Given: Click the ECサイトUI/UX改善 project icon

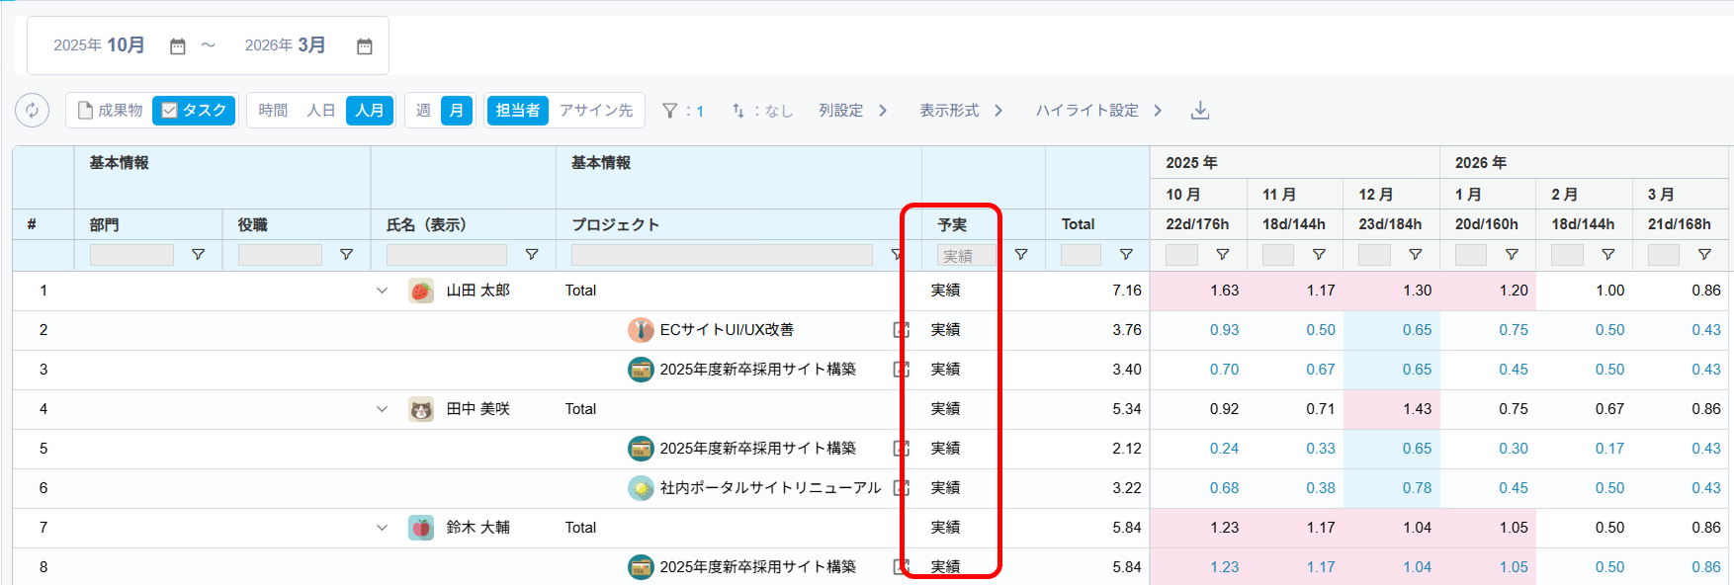Looking at the screenshot, I should click(x=641, y=330).
